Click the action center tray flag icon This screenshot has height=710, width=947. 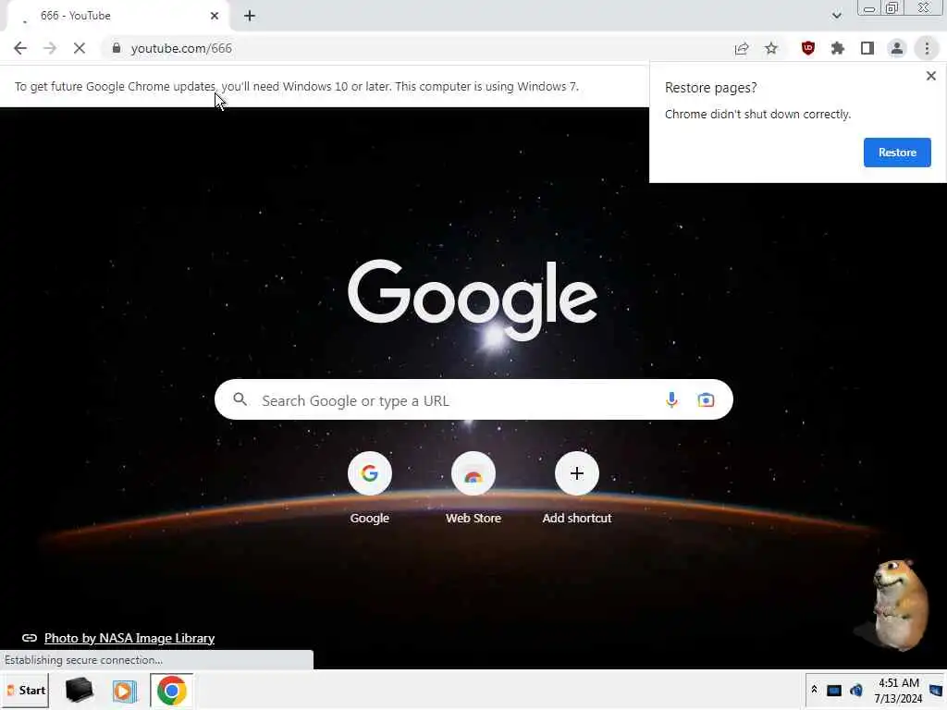(x=936, y=690)
